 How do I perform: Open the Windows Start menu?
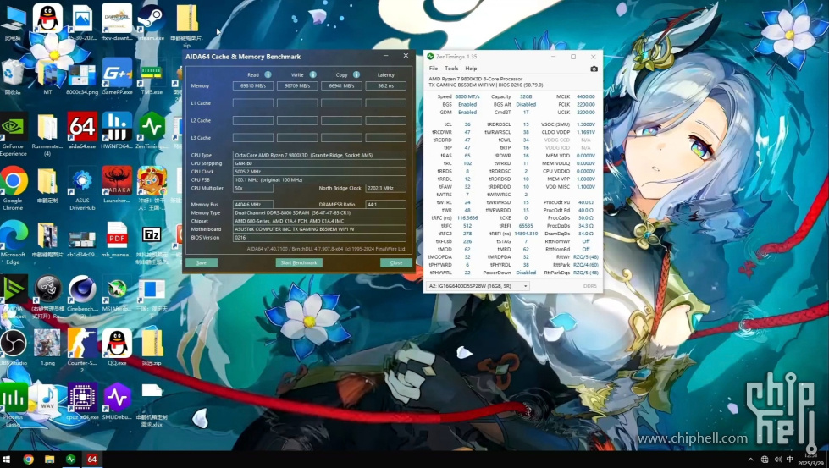tap(7, 459)
